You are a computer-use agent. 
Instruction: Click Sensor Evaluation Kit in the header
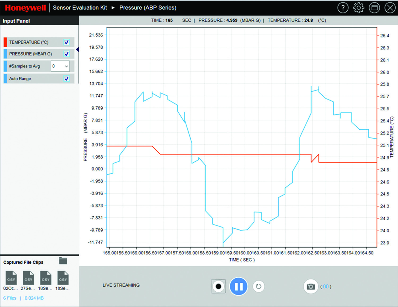coord(80,8)
